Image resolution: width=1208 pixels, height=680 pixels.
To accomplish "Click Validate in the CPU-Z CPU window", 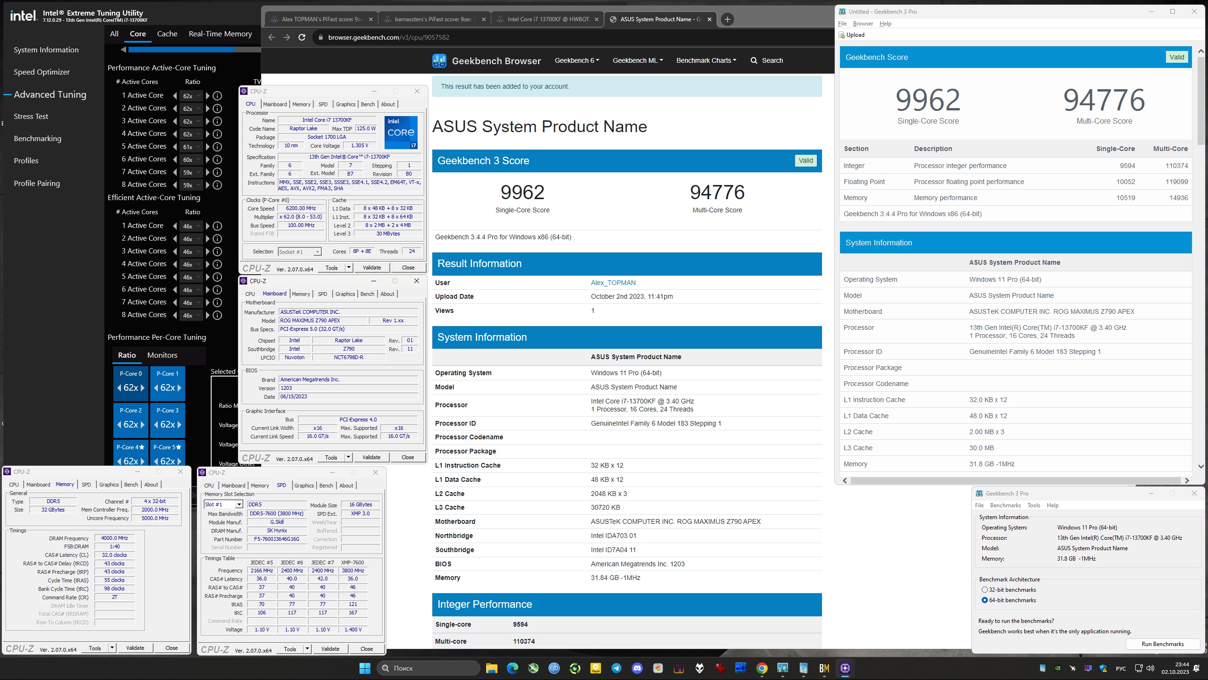I will coord(372,268).
